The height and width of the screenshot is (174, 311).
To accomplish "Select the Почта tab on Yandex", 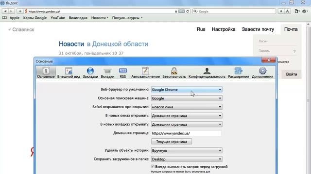I will pyautogui.click(x=291, y=29).
